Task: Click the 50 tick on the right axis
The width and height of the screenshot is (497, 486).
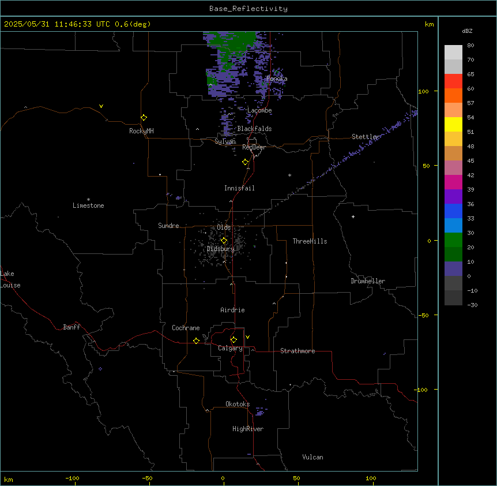Action: coord(426,166)
